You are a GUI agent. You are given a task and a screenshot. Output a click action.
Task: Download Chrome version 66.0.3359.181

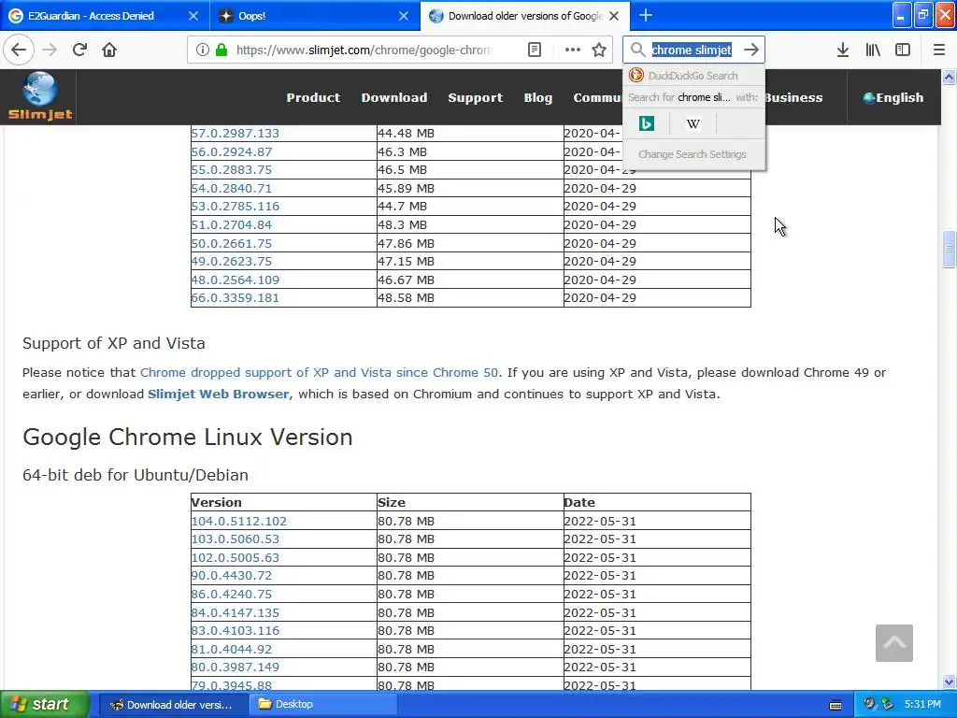click(235, 298)
